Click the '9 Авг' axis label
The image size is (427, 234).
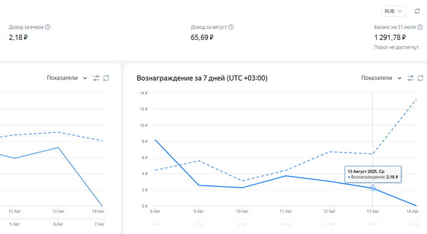click(198, 211)
